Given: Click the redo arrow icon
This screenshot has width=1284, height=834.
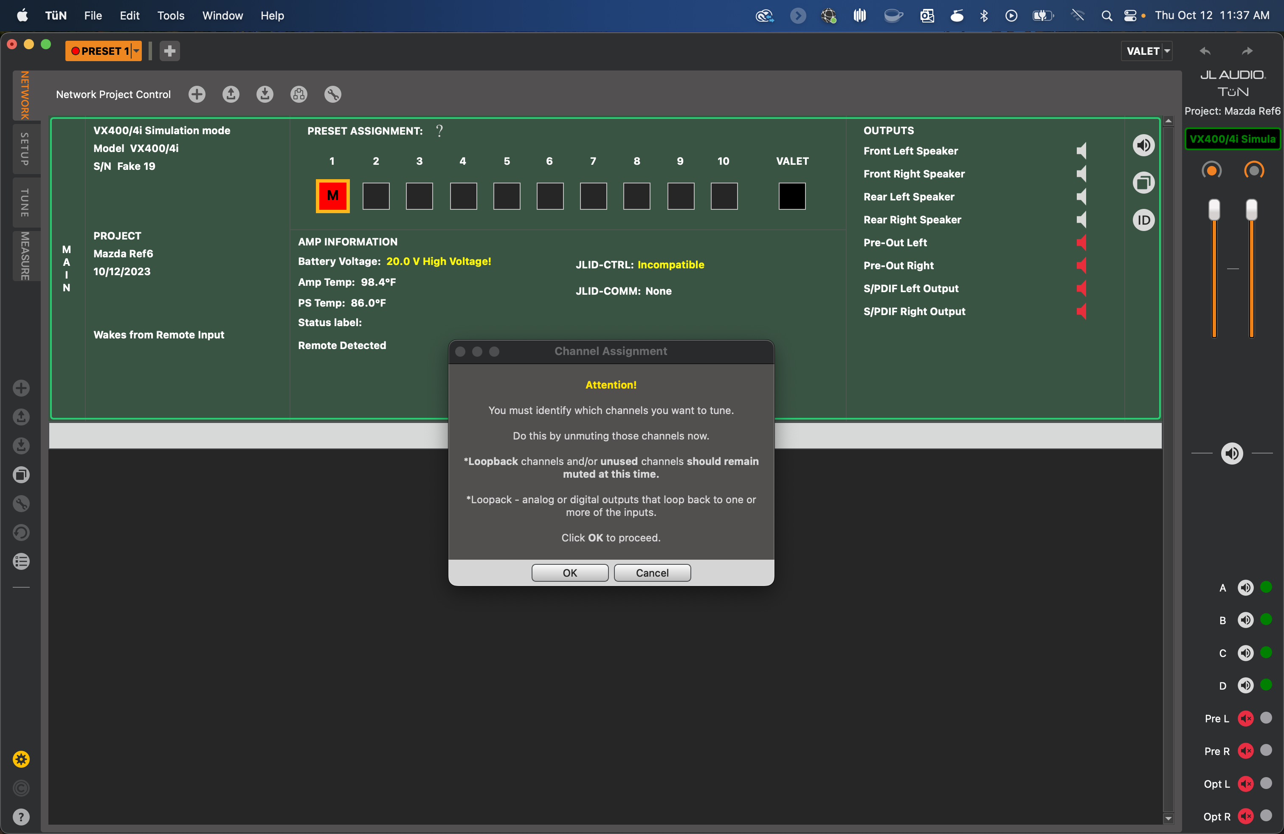Looking at the screenshot, I should click(x=1247, y=51).
